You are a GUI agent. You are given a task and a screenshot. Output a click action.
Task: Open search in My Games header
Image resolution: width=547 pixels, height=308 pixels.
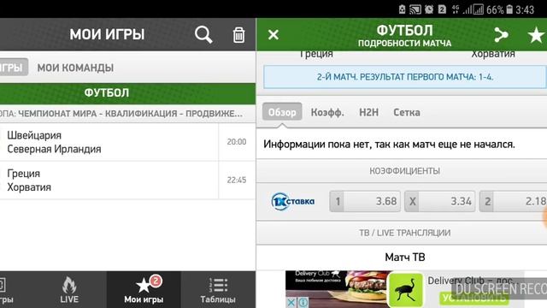click(203, 34)
